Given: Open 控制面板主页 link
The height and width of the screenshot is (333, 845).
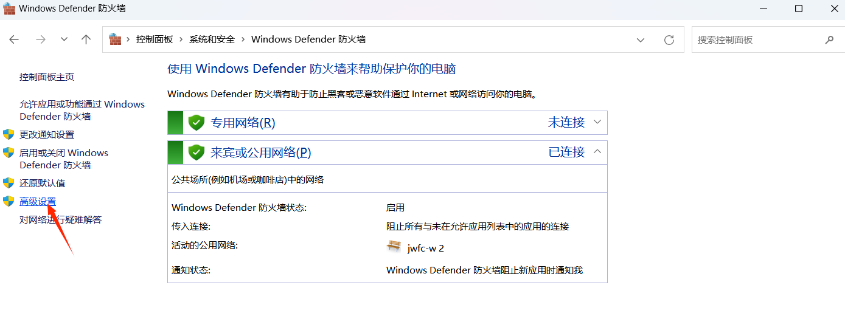Looking at the screenshot, I should [x=47, y=77].
